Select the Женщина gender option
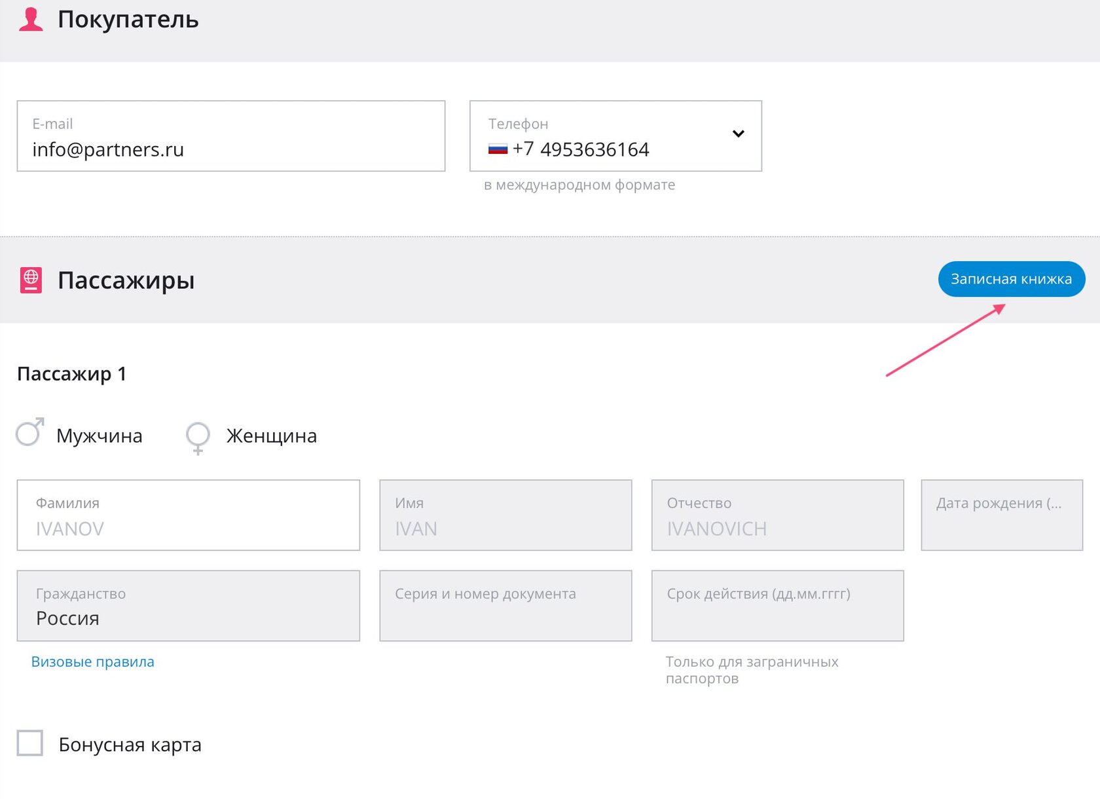The width and height of the screenshot is (1100, 799). [198, 435]
